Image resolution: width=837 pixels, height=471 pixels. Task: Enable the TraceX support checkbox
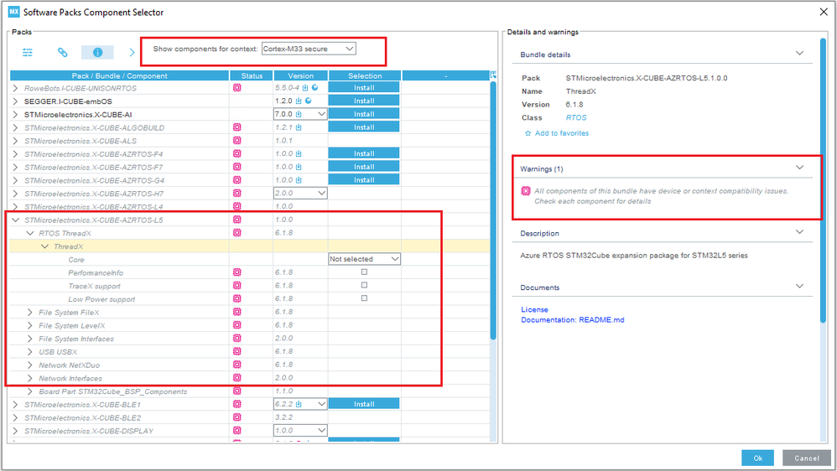pyautogui.click(x=364, y=286)
